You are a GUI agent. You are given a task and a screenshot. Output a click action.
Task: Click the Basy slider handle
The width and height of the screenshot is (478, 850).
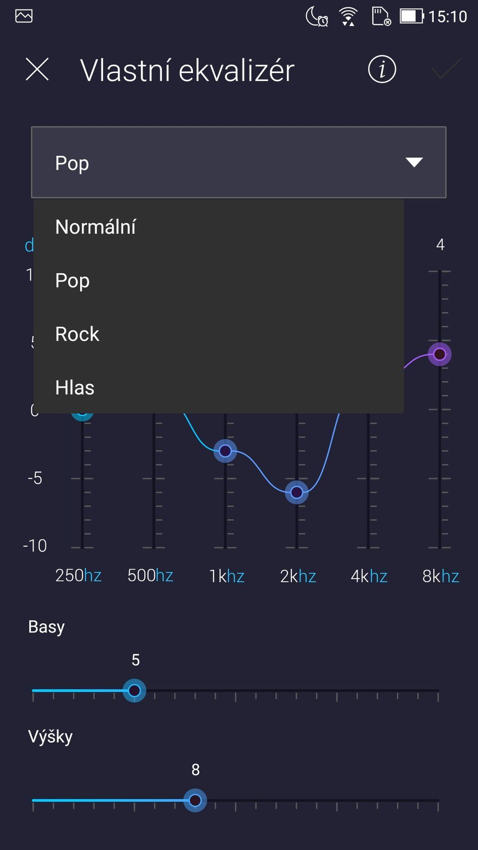pos(134,691)
